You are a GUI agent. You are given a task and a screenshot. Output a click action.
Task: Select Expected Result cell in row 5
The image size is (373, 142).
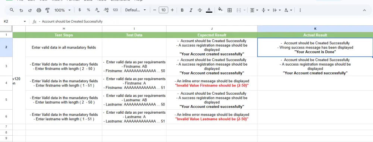212,100
